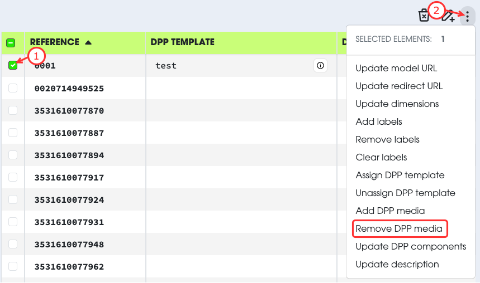Check the box for reference 0020714949525
The width and height of the screenshot is (480, 283).
(x=13, y=88)
